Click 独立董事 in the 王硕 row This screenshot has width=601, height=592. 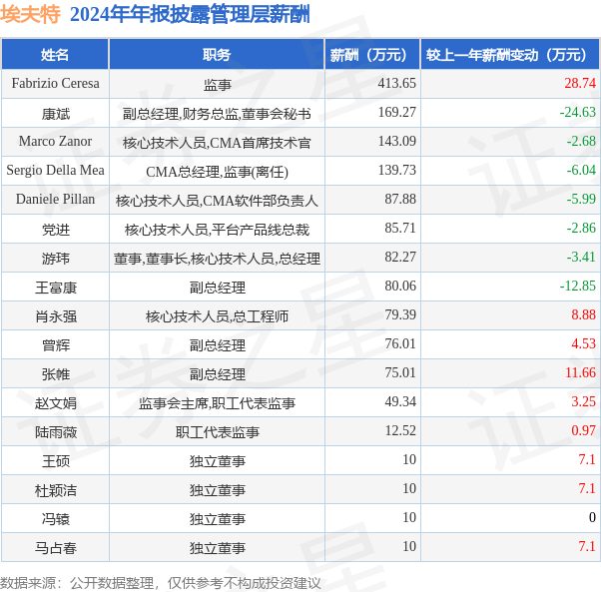pyautogui.click(x=217, y=461)
